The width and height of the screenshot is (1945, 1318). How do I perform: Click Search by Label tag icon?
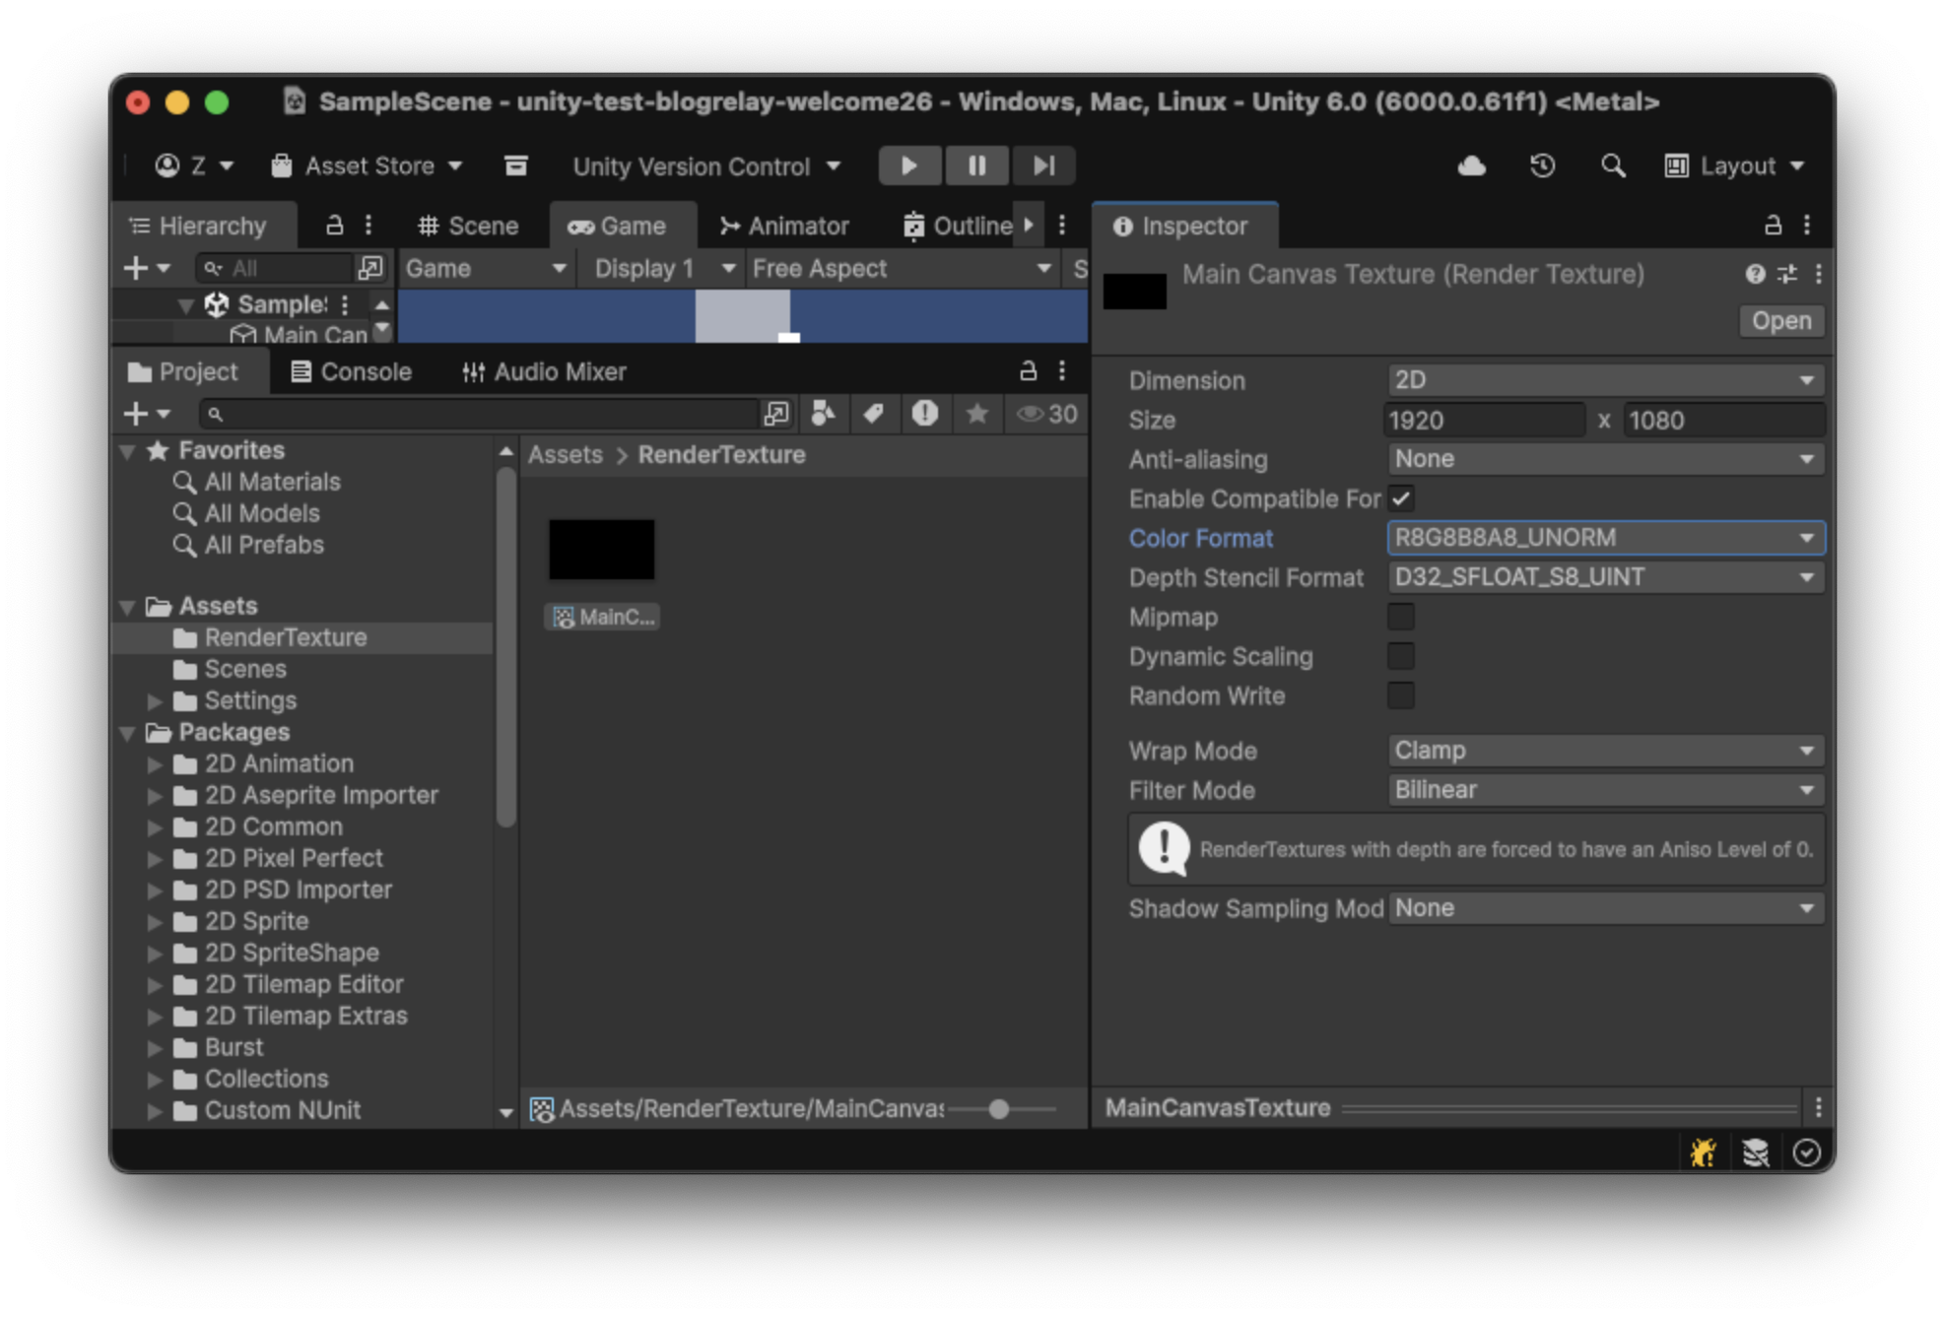click(873, 414)
